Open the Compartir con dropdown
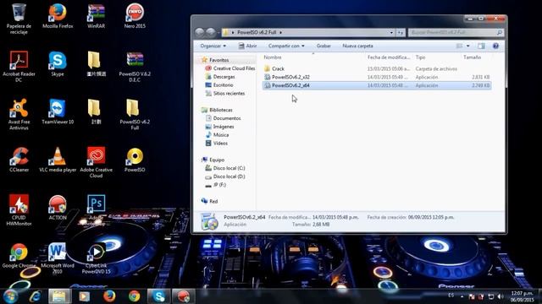This screenshot has width=542, height=304. pos(286,46)
